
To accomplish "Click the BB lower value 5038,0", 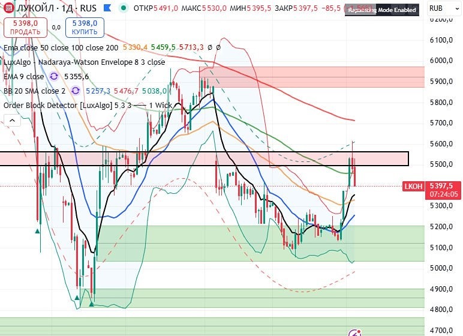I will pos(154,91).
